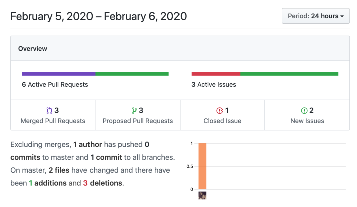This screenshot has height=207, width=357.
Task: Click the red segment of issues bar
Action: point(216,74)
